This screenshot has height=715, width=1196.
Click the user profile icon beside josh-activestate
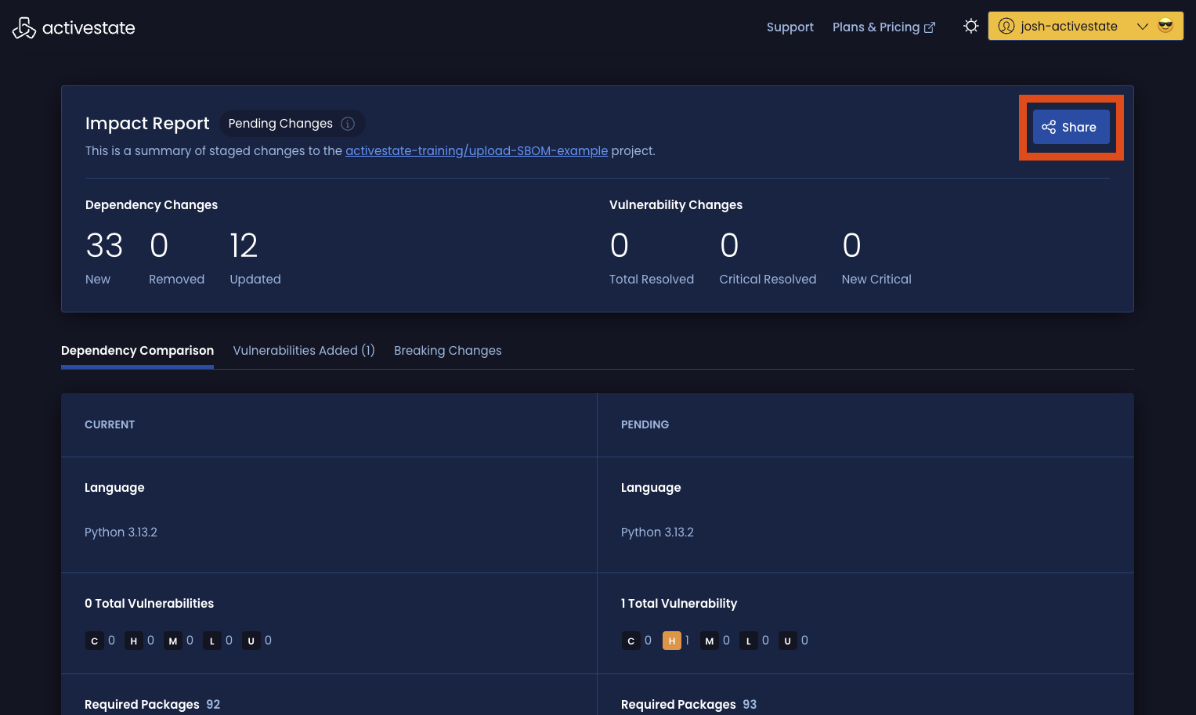pos(1006,26)
